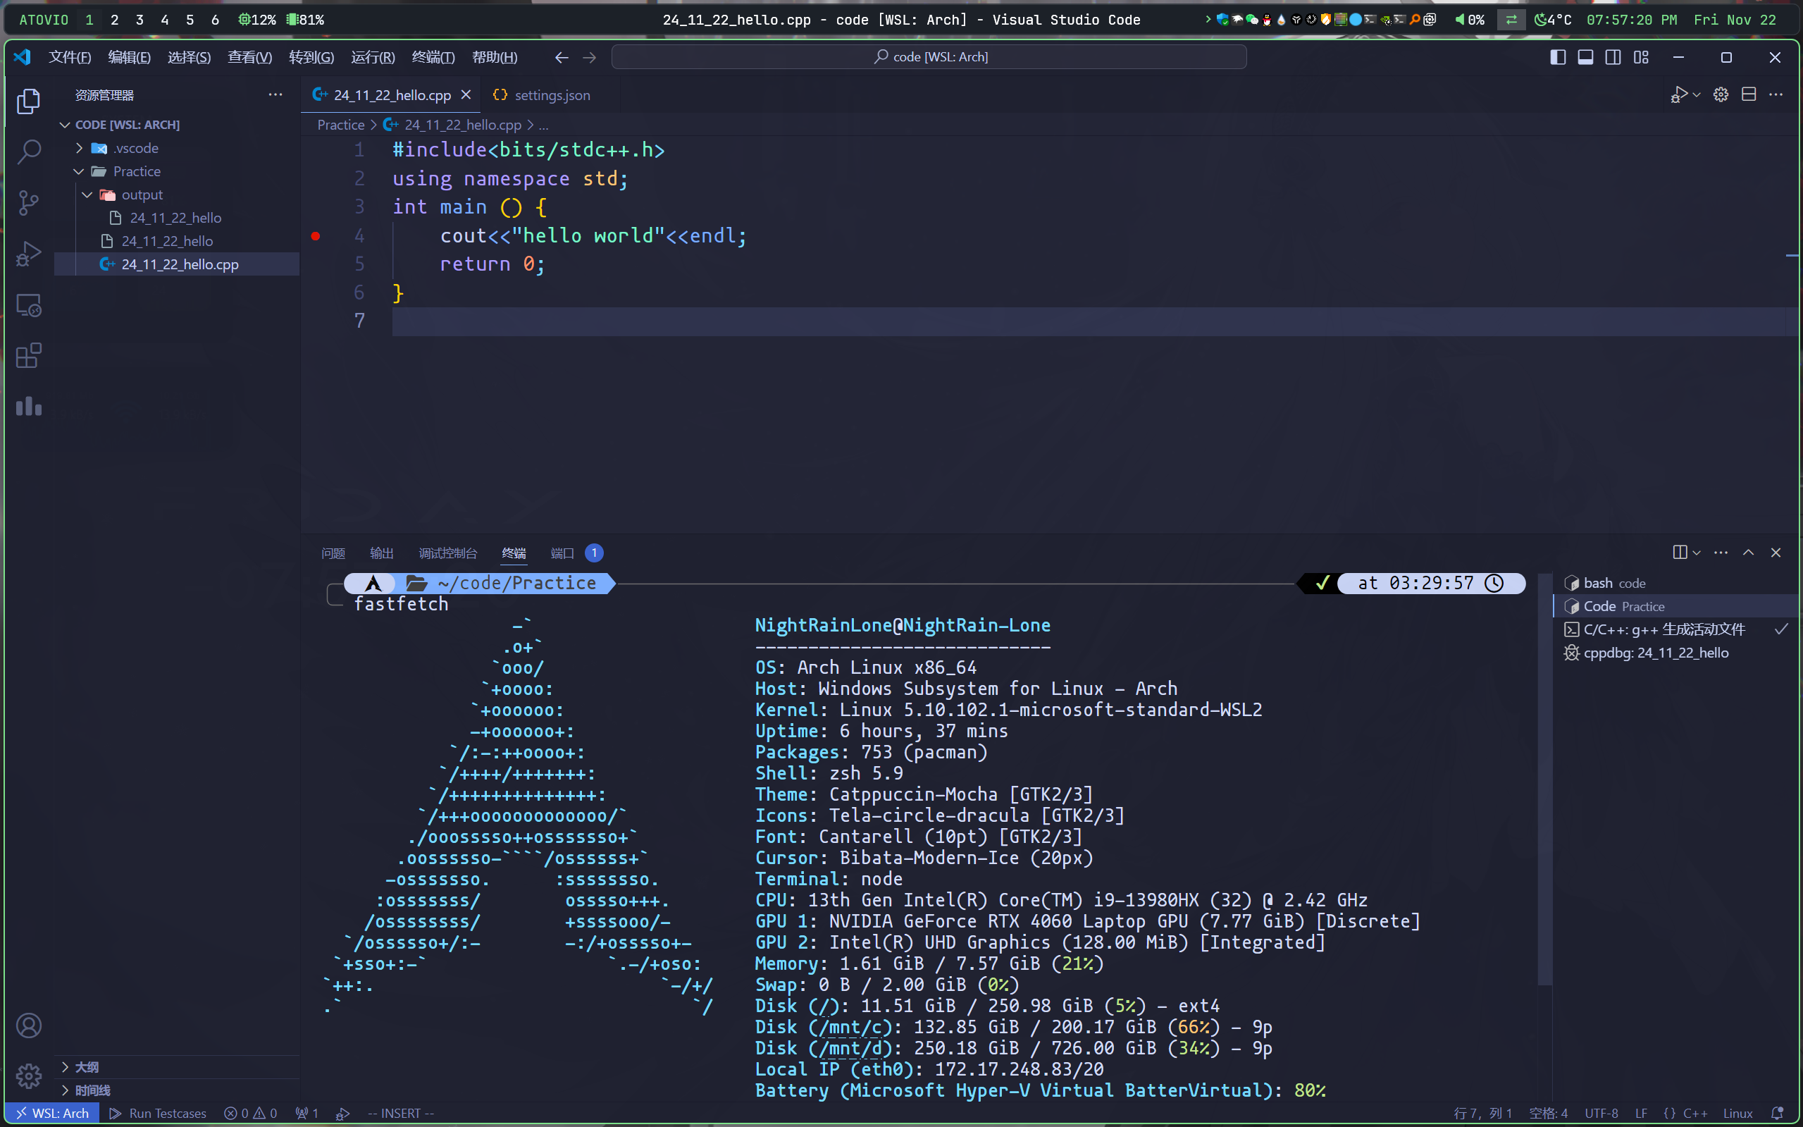Open the run button dropdown arrow

click(x=1697, y=94)
